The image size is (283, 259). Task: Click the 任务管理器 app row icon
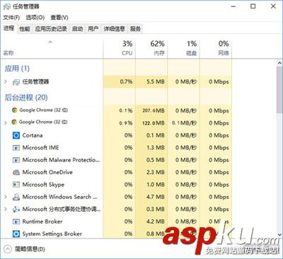pos(16,82)
